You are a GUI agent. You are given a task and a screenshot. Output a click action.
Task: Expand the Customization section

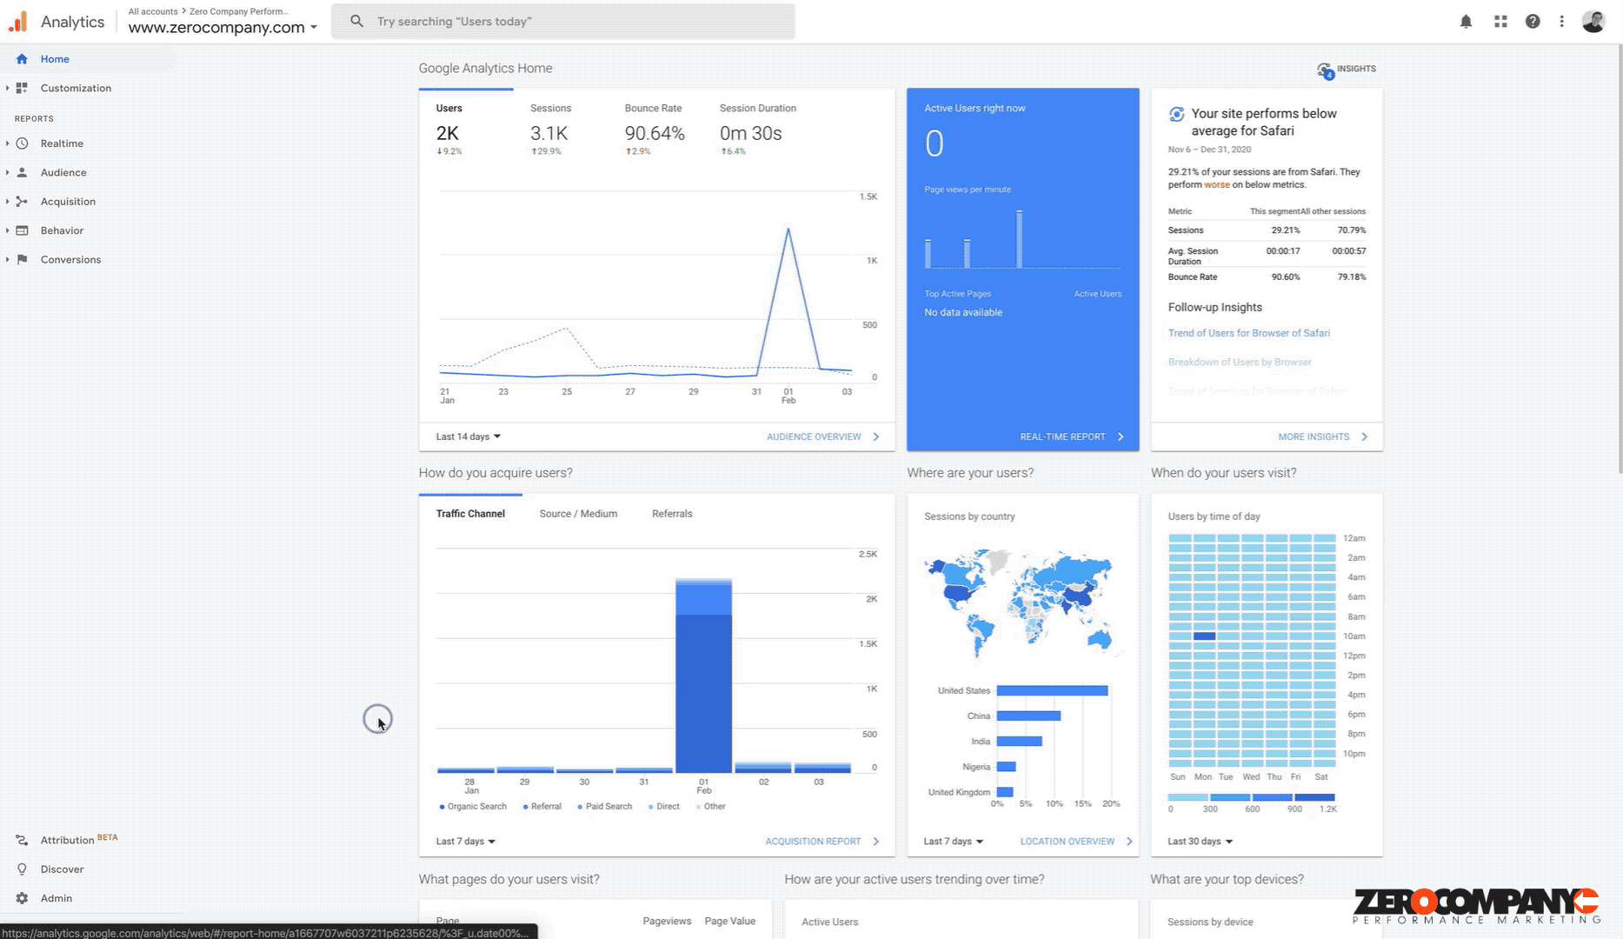click(8, 88)
